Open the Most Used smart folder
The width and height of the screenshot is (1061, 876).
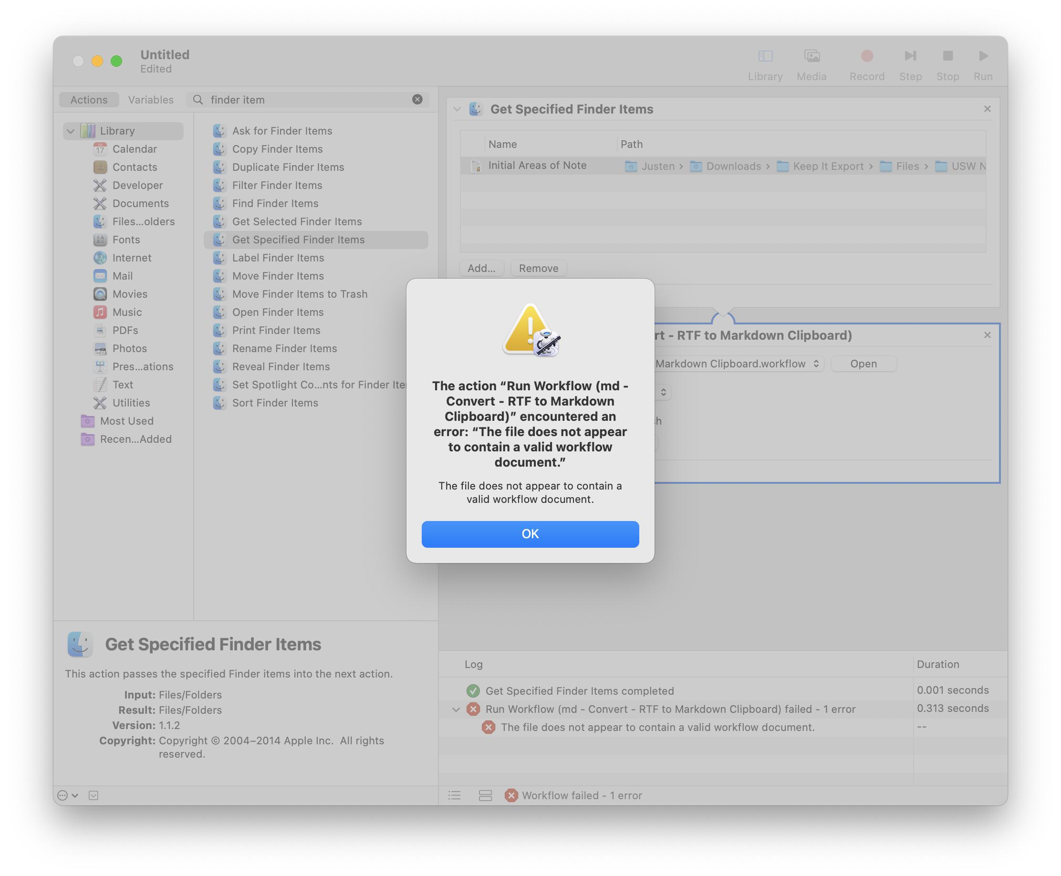point(126,421)
